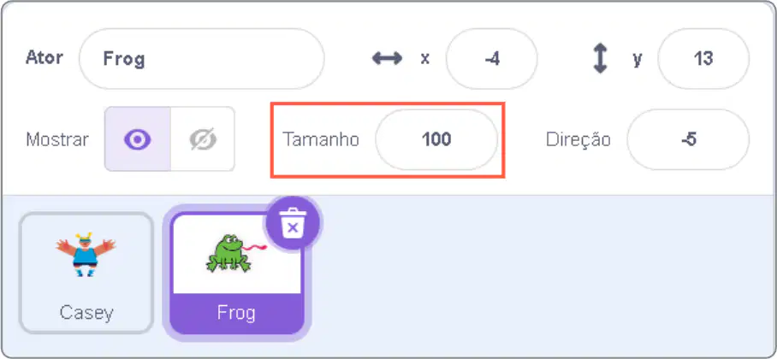Delete the Frog sprite with trash icon
Screen dimensions: 777x359
293,222
